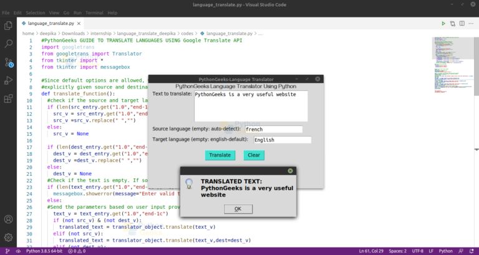479x255 pixels.
Task: Click 'dest_v = None' on line 21
Action: [72, 174]
